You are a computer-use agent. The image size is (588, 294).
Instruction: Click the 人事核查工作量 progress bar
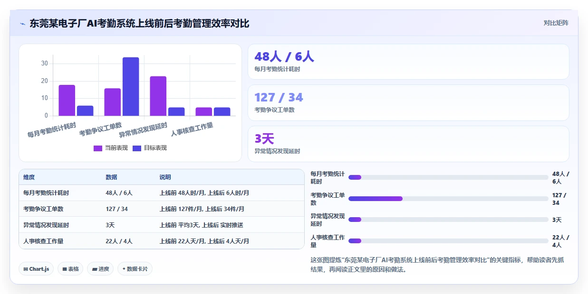coord(448,241)
